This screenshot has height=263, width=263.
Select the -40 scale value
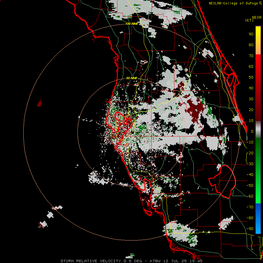[x=250, y=175]
